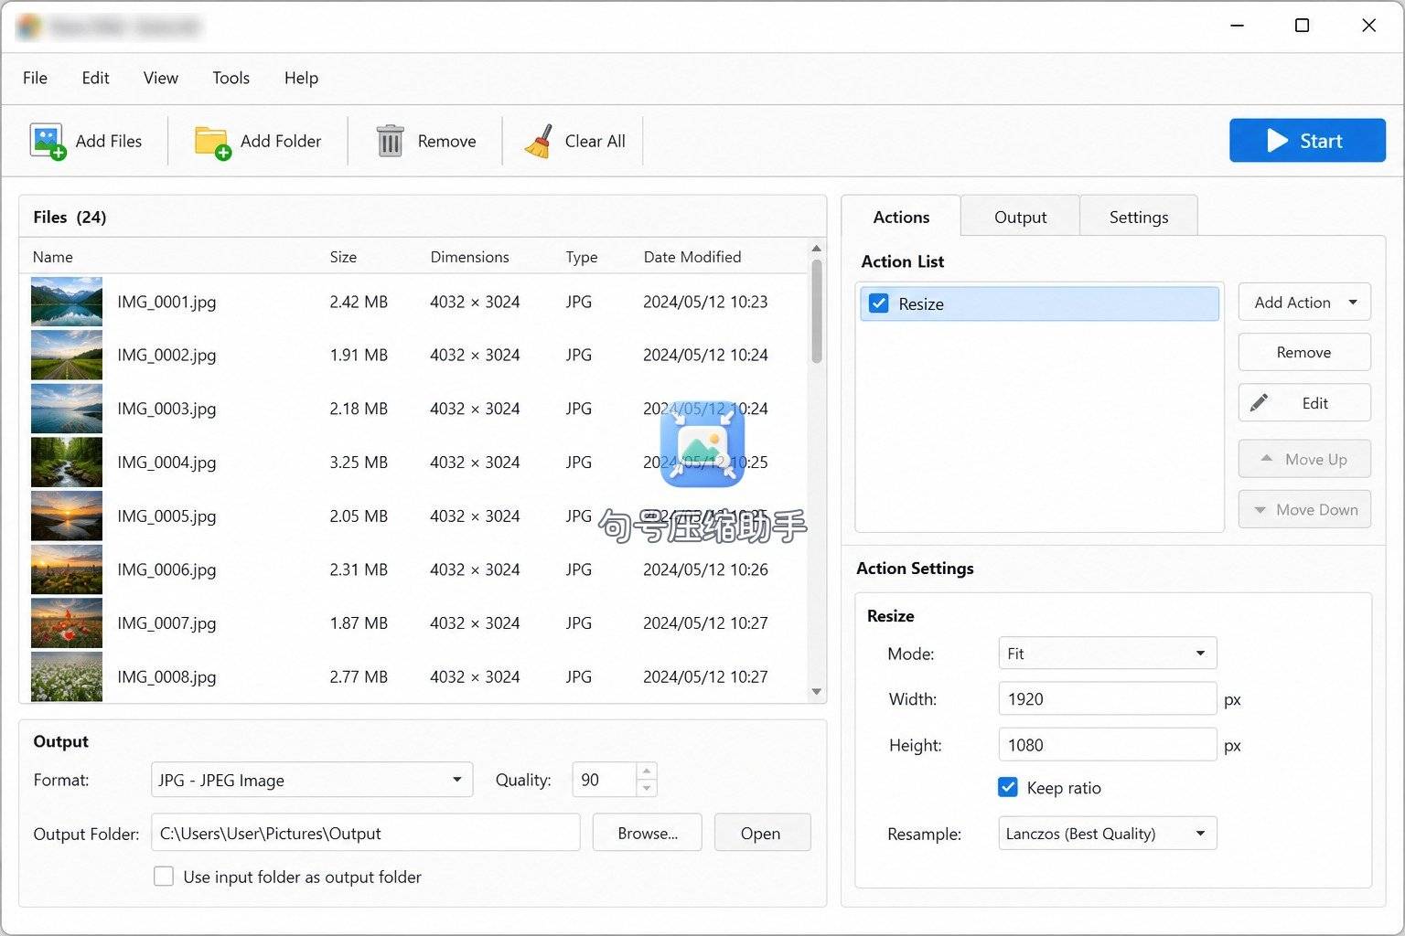The image size is (1405, 936).
Task: Disable the Resize action checkbox
Action: (878, 303)
